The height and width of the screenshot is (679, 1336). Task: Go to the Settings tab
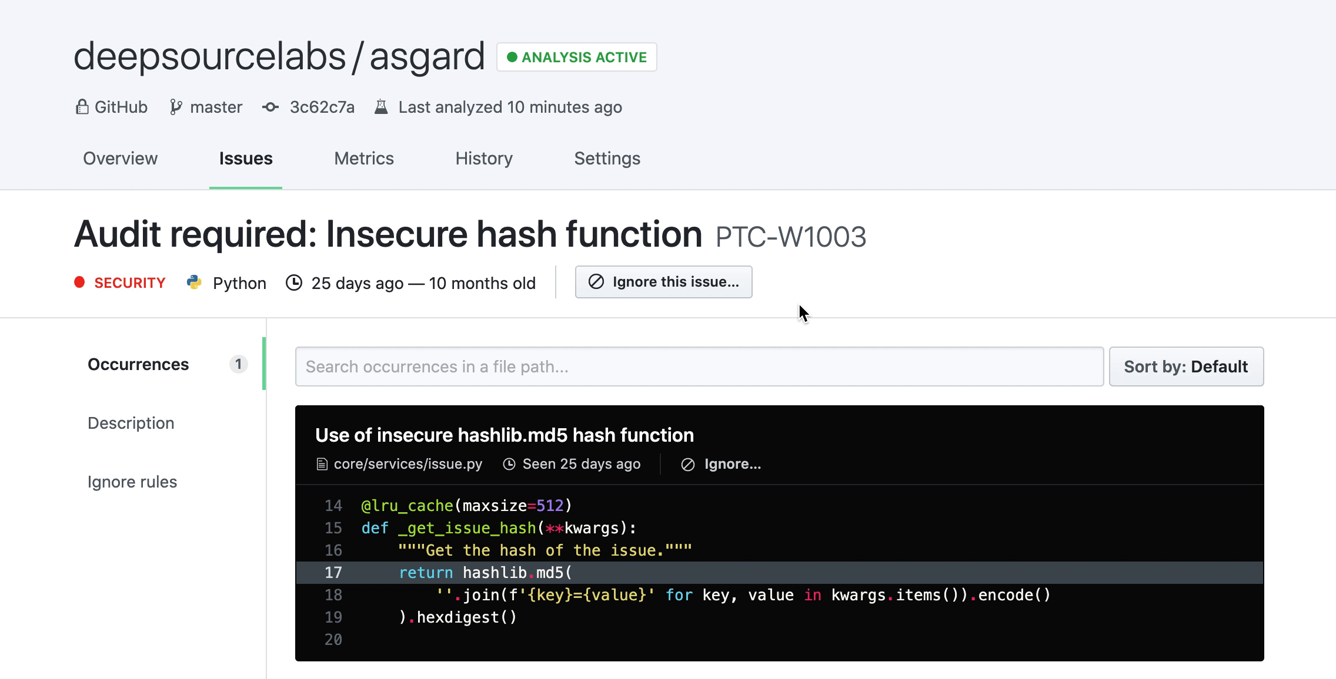click(x=607, y=159)
